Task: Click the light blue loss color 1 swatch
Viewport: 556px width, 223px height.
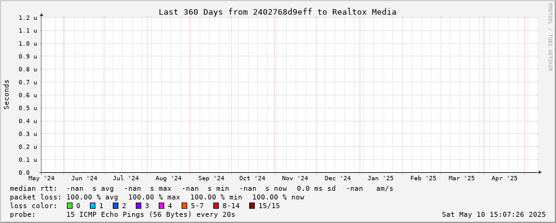Action: [92, 206]
